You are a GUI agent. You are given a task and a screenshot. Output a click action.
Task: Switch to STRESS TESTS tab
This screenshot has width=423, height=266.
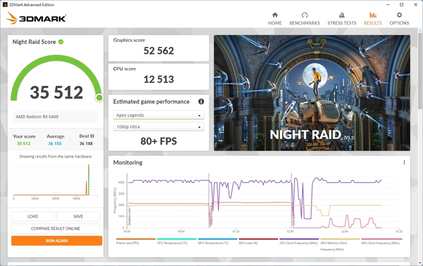coord(342,19)
